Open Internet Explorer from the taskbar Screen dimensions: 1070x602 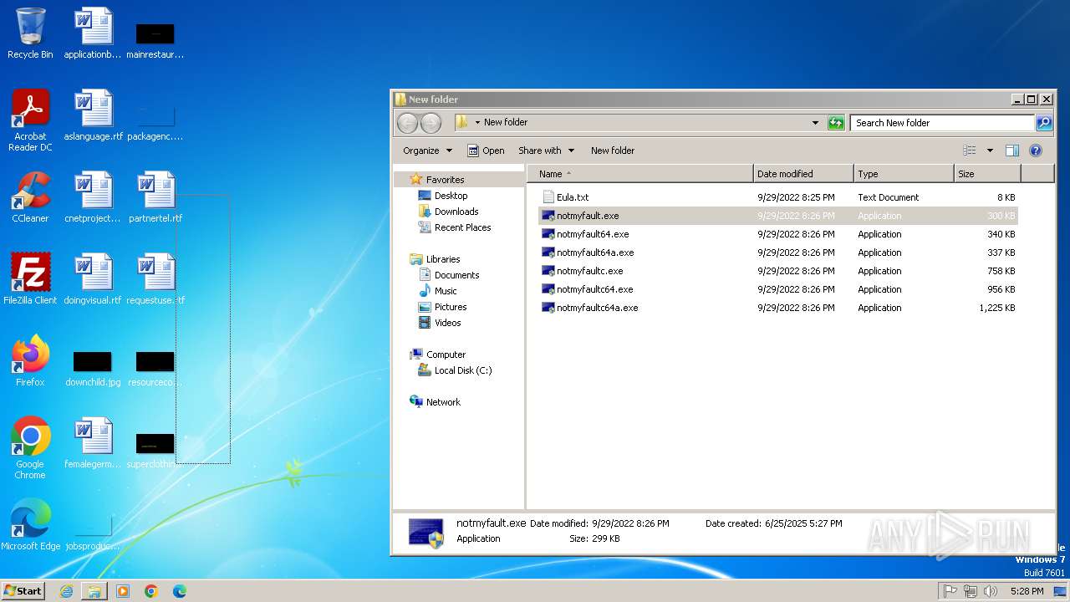pos(66,591)
